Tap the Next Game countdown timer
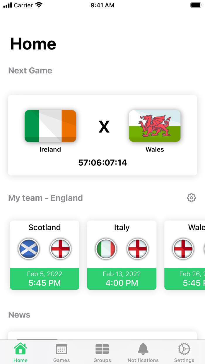The height and width of the screenshot is (364, 205). click(x=102, y=163)
